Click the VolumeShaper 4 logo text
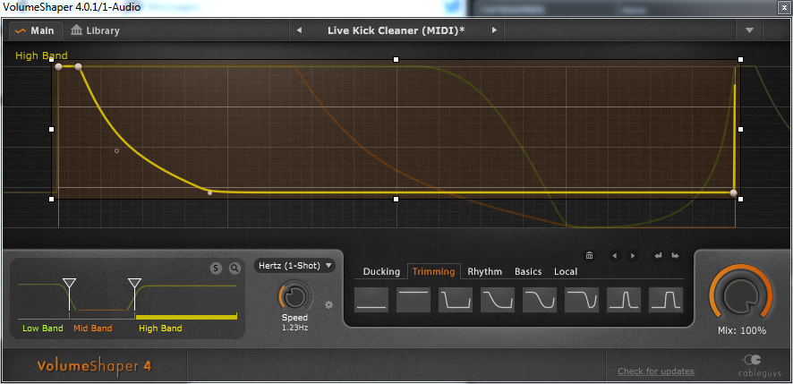The height and width of the screenshot is (384, 793). pos(94,366)
